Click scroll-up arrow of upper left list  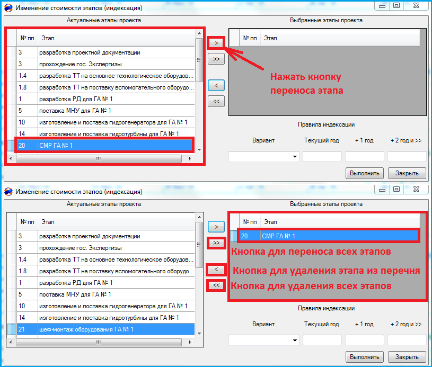click(x=199, y=33)
